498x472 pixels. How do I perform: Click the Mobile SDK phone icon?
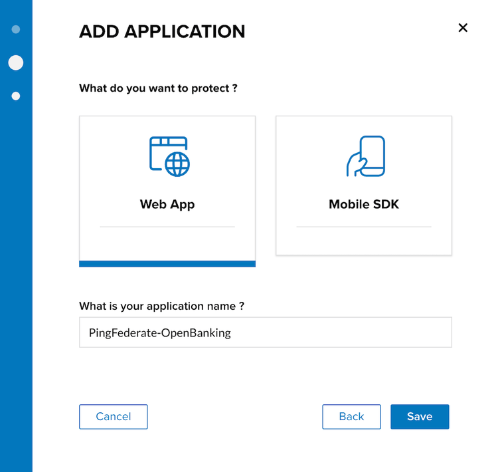pyautogui.click(x=365, y=156)
